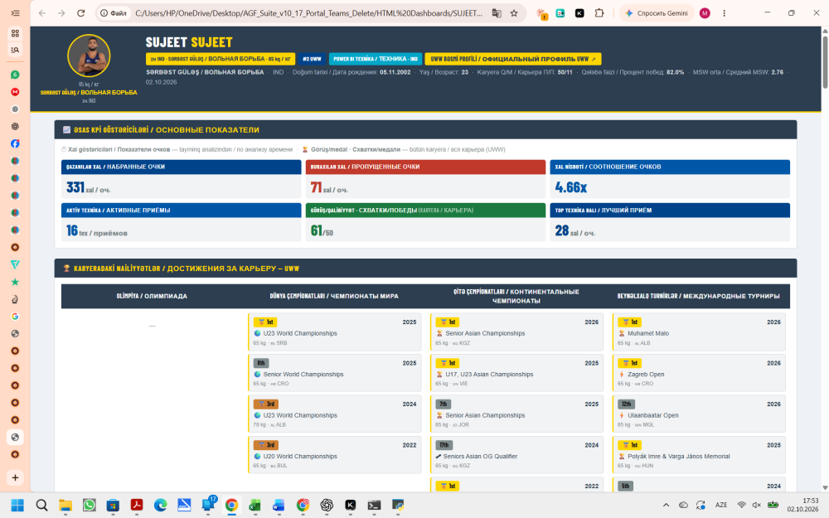
Task: Select the Zagreb Open tournament card
Action: tap(699, 373)
